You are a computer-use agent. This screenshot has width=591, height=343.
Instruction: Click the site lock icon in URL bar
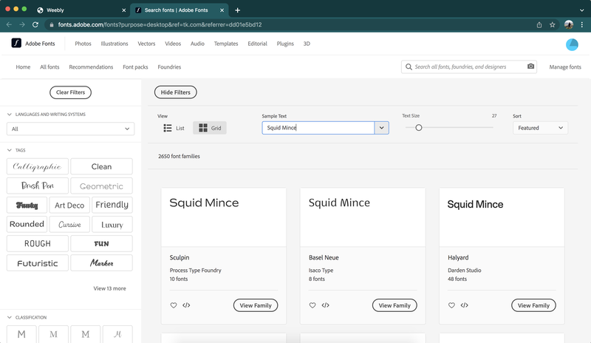click(x=52, y=24)
